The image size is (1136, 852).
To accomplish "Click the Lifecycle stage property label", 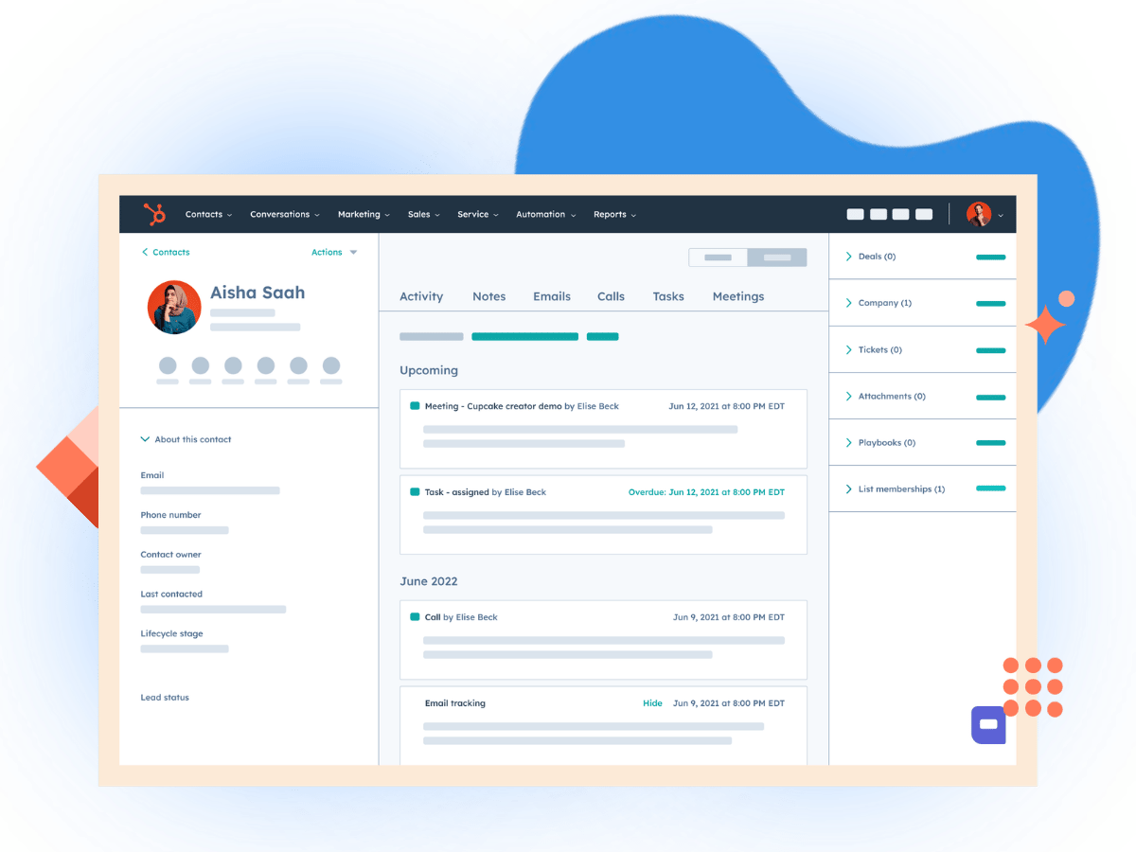I will tap(172, 634).
